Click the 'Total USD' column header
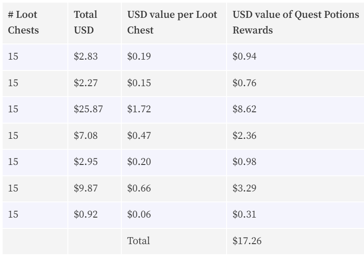This screenshot has height=255, width=364. pos(95,23)
